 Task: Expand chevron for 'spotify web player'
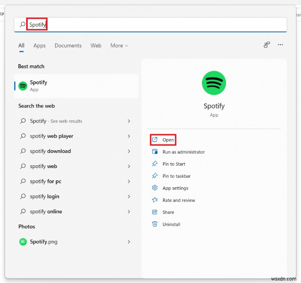(129, 136)
